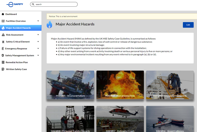Focus the search input field
The width and height of the screenshot is (197, 132).
[54, 4]
